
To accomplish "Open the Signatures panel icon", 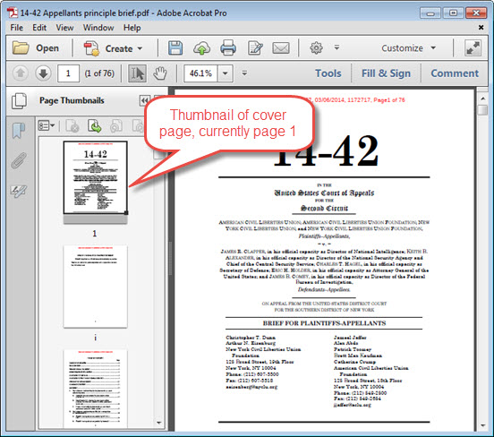I will [19, 191].
